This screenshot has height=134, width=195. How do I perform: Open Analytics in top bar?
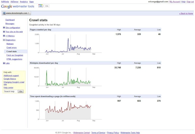[x=24, y=2]
